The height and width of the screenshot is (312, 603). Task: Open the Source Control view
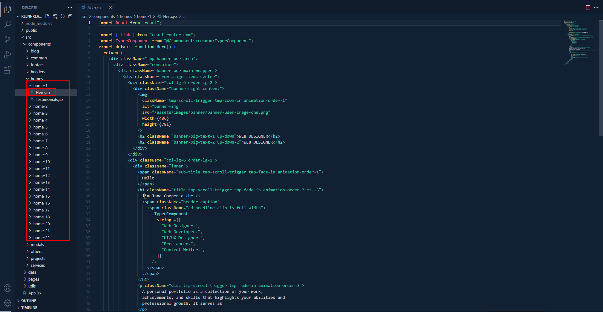coord(8,39)
